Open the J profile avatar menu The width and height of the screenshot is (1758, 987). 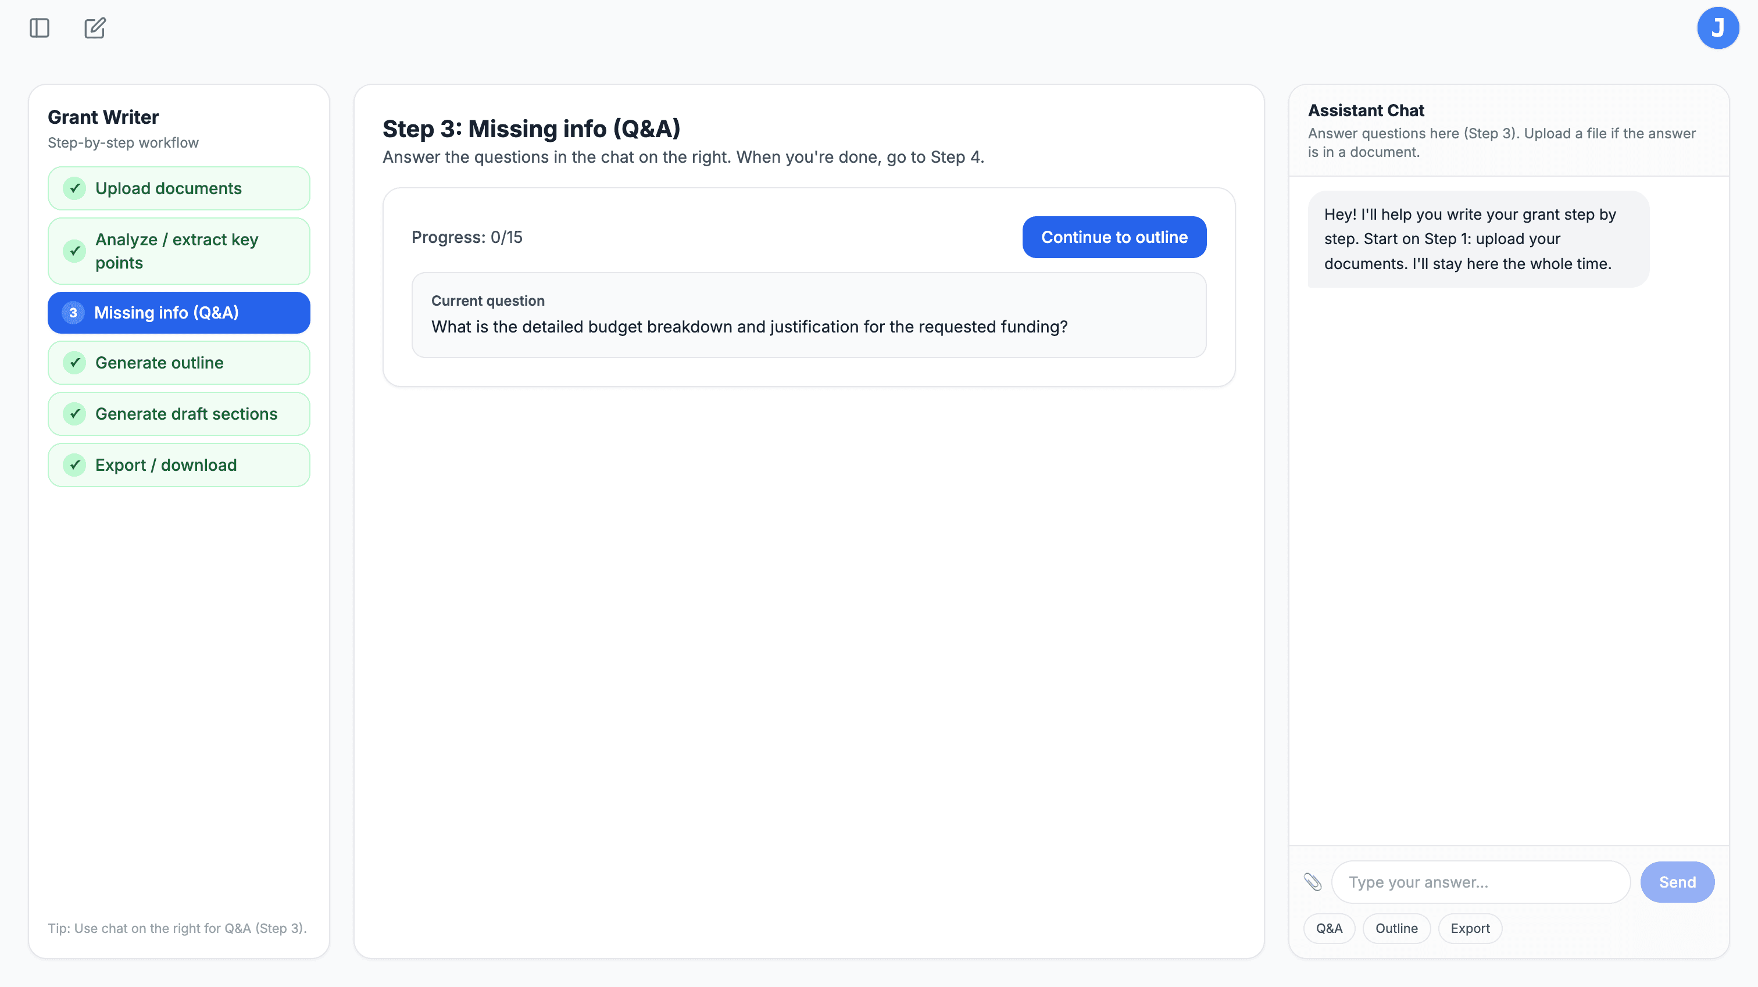pos(1718,28)
